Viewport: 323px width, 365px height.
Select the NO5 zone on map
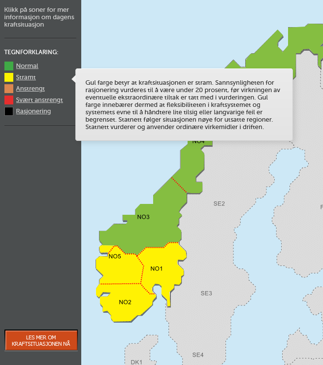click(x=115, y=256)
